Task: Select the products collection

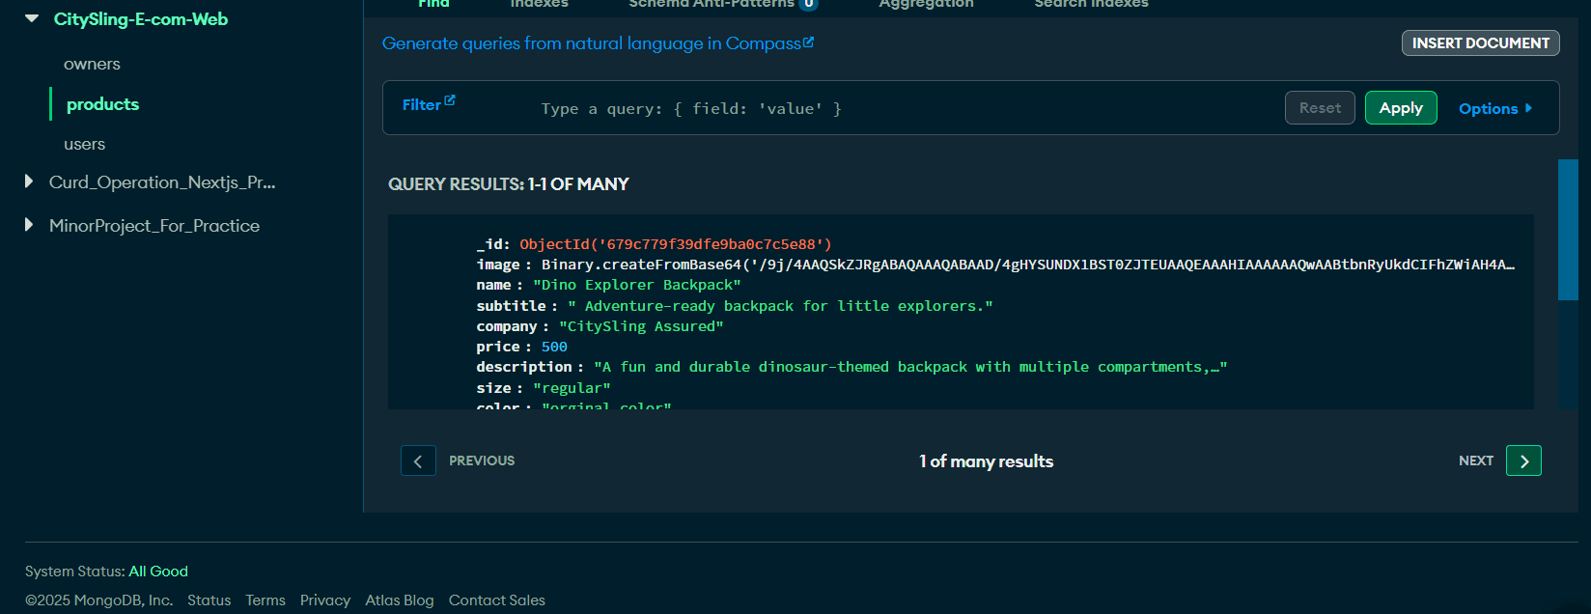Action: click(102, 104)
